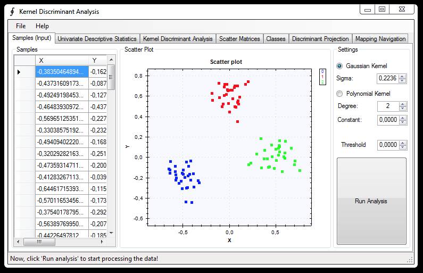
Task: Decrease Constant with the down arrow
Action: point(403,122)
